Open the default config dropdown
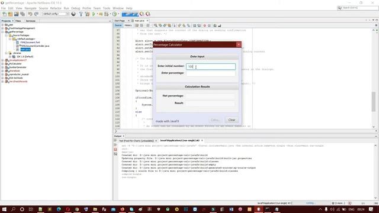 56,14
